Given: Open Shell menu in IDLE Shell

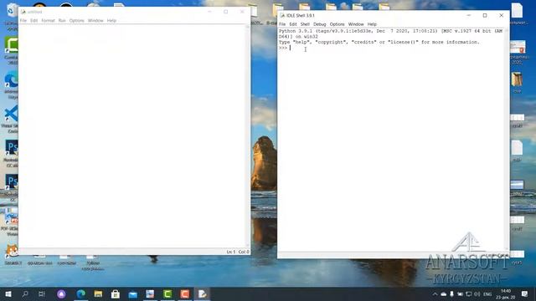Looking at the screenshot, I should click(x=305, y=24).
